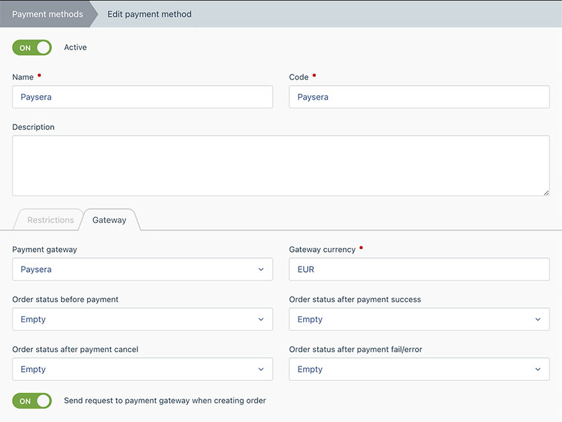The image size is (562, 422).
Task: Select the Gateway tab
Action: [109, 220]
